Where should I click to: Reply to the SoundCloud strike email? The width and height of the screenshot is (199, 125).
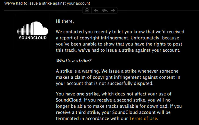click(x=96, y=10)
